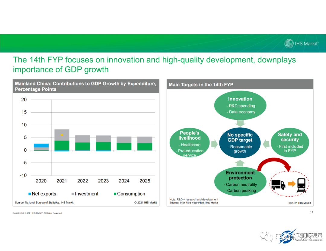Click the chart header 'Mainland China: Contributions to GDP Growth'
Screen dimensions: 326x251
(x=85, y=86)
